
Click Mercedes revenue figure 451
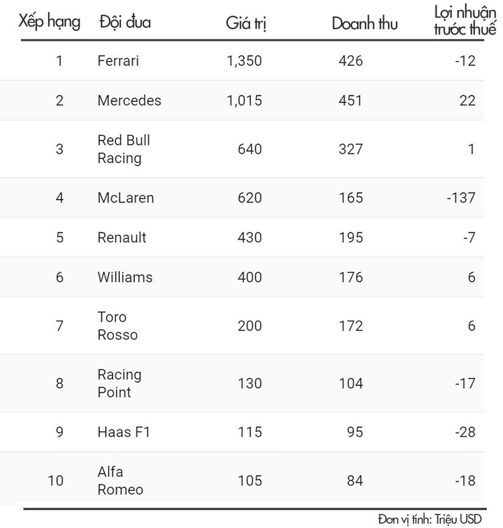[351, 100]
